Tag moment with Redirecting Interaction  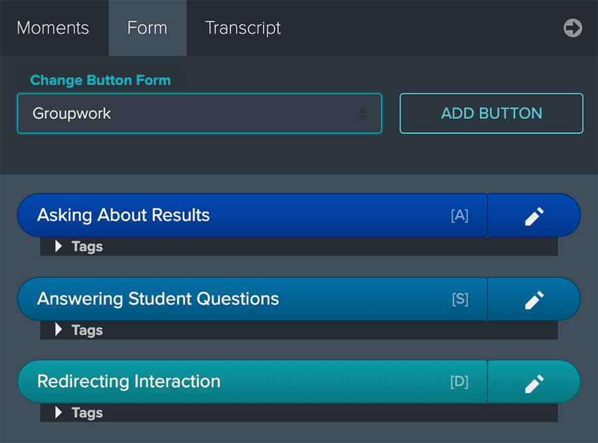(252, 382)
